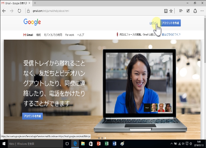Click the 君はどちらにつく? link
The width and height of the screenshot is (206, 148).
(171, 35)
